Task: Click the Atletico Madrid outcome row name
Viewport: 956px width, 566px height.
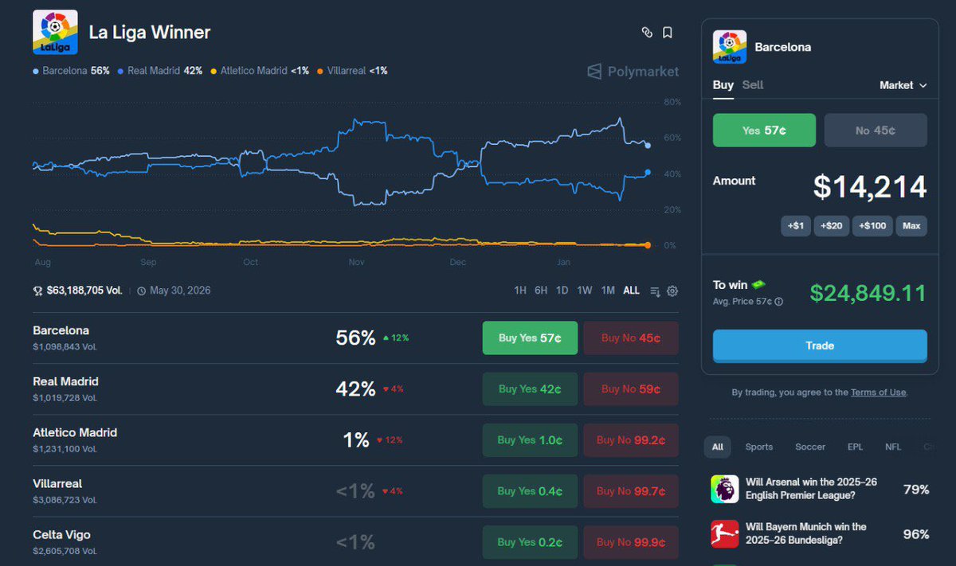Action: click(75, 432)
